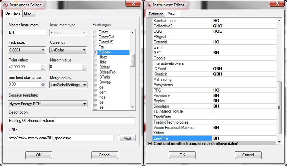
Task: Increase the Sim feed start price
Action: pyautogui.click(x=43, y=83)
